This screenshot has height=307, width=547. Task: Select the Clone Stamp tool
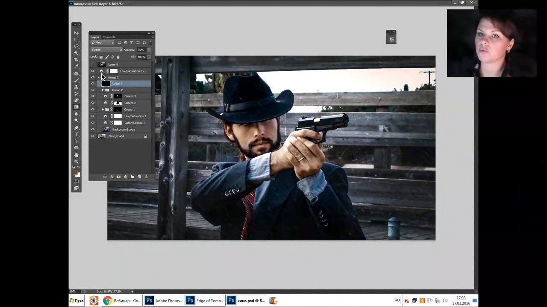tap(76, 87)
